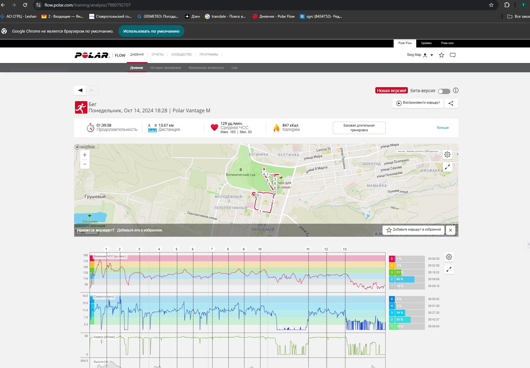Click Воспроизвести маршрут button
Screen dimensions: 530x368
tap(418, 103)
